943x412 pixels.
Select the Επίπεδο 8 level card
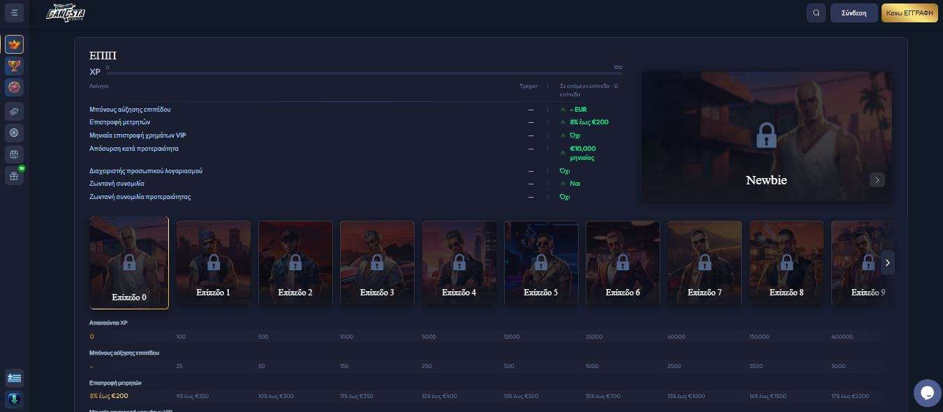[x=787, y=263]
